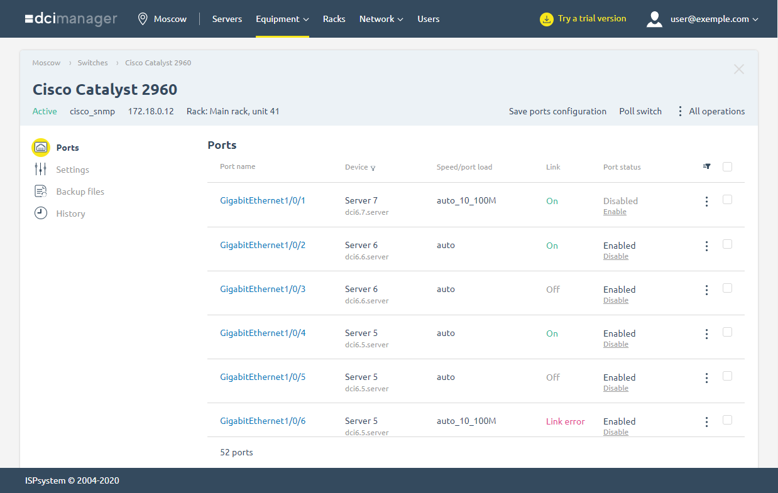This screenshot has height=493, width=778.
Task: Open the user@exemple.com account dropdown
Action: click(x=715, y=19)
